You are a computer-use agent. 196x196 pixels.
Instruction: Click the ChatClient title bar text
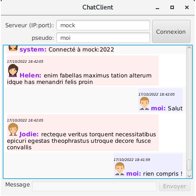pos(98,7)
